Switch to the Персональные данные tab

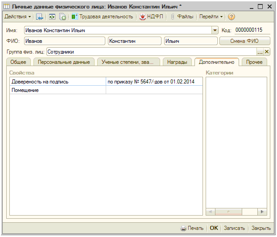(64, 62)
